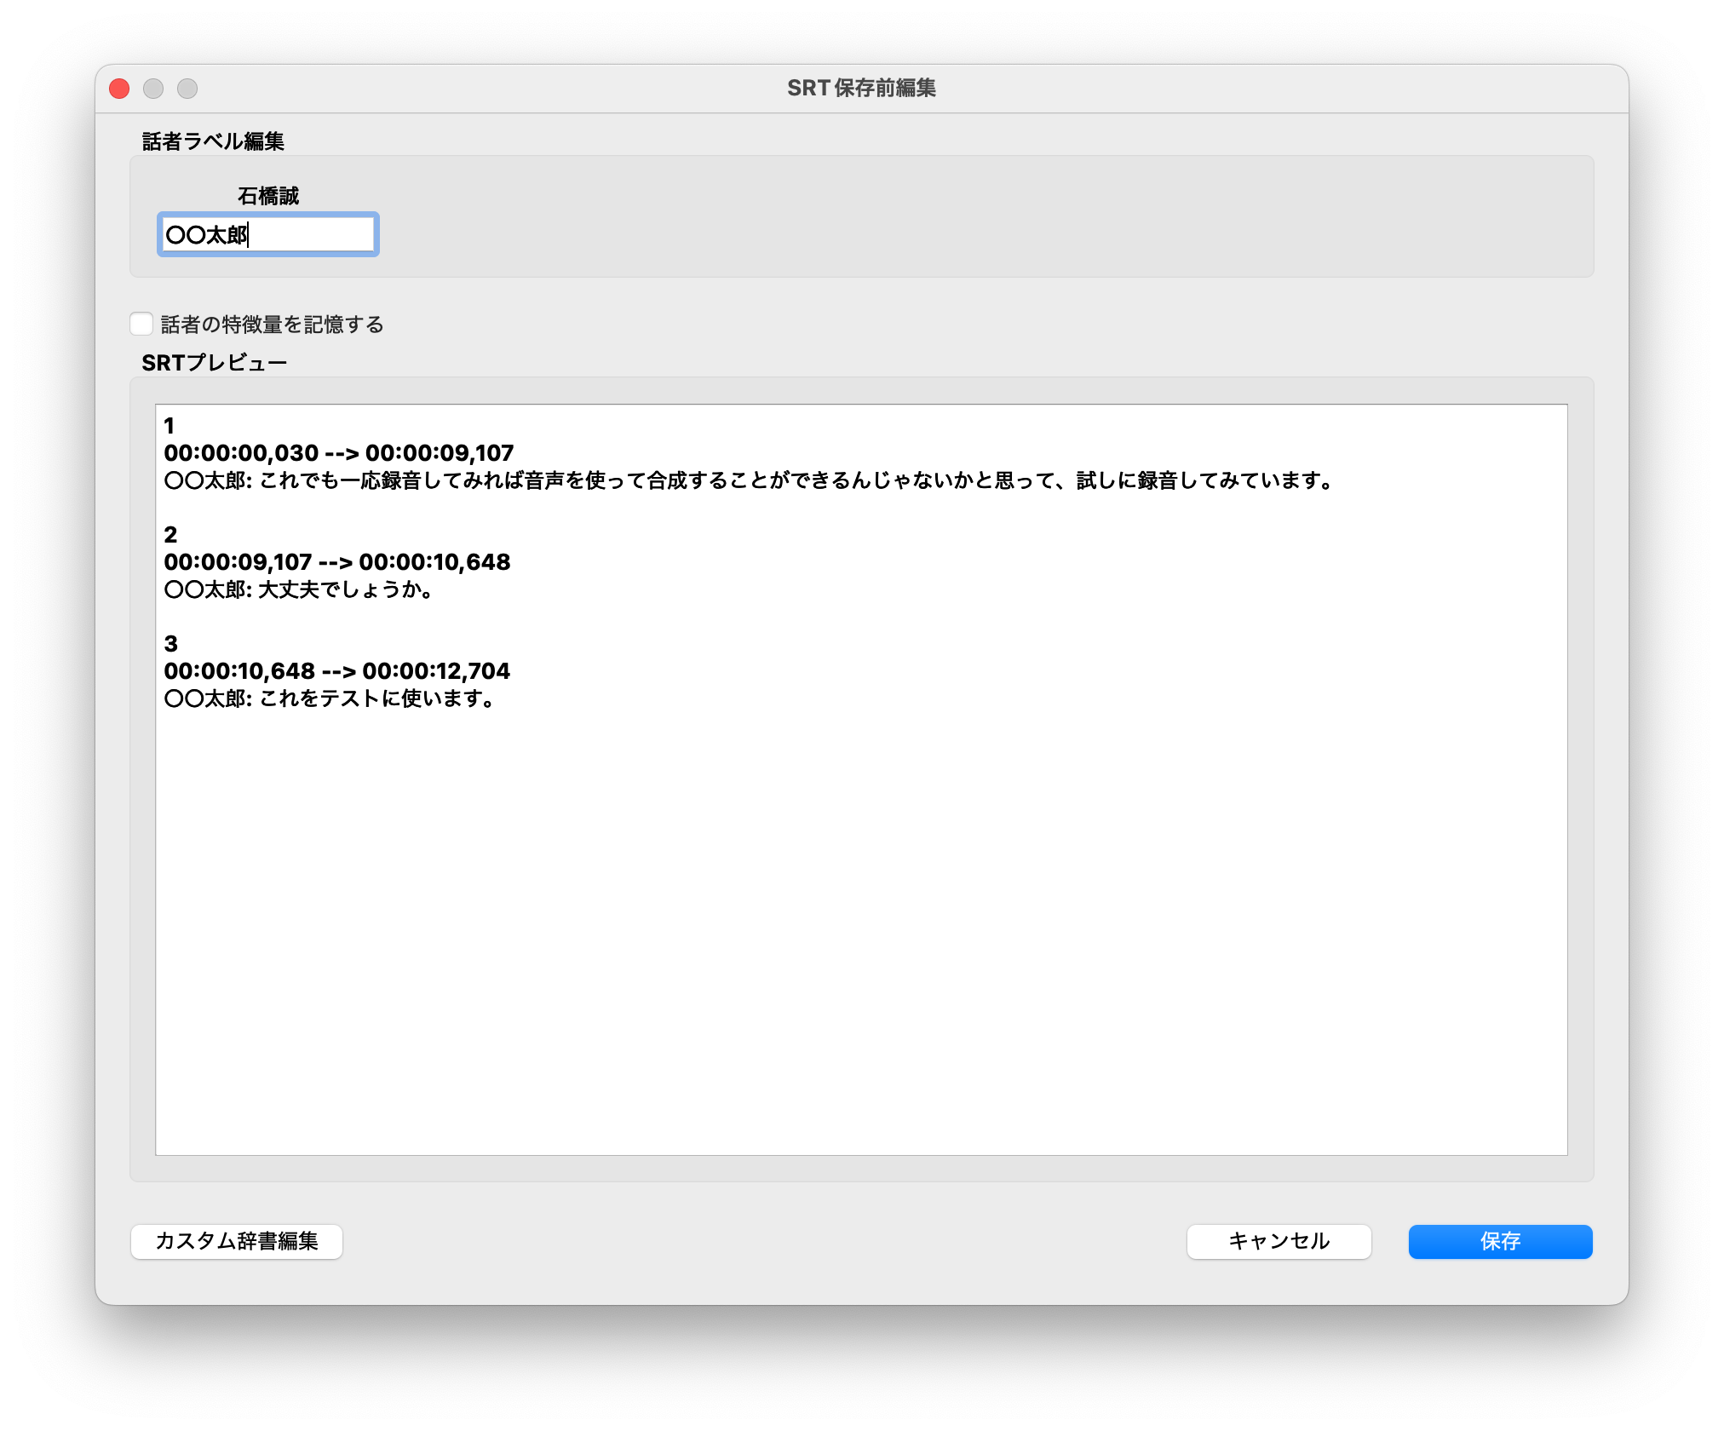Enable 話者の特徴量を記憶する checkbox
The image size is (1724, 1431).
[x=141, y=325]
